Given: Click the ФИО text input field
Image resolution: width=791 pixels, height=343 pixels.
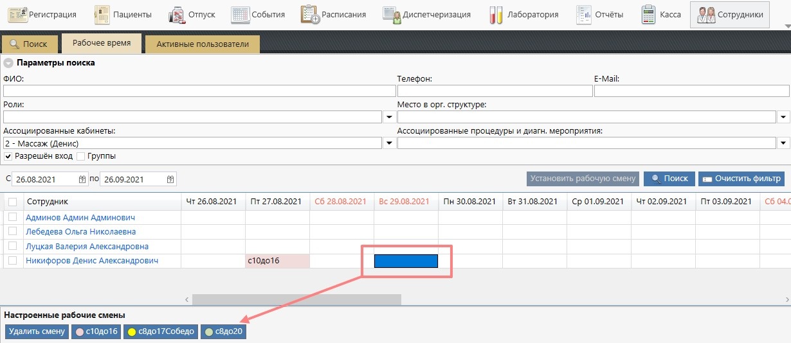Looking at the screenshot, I should [199, 91].
